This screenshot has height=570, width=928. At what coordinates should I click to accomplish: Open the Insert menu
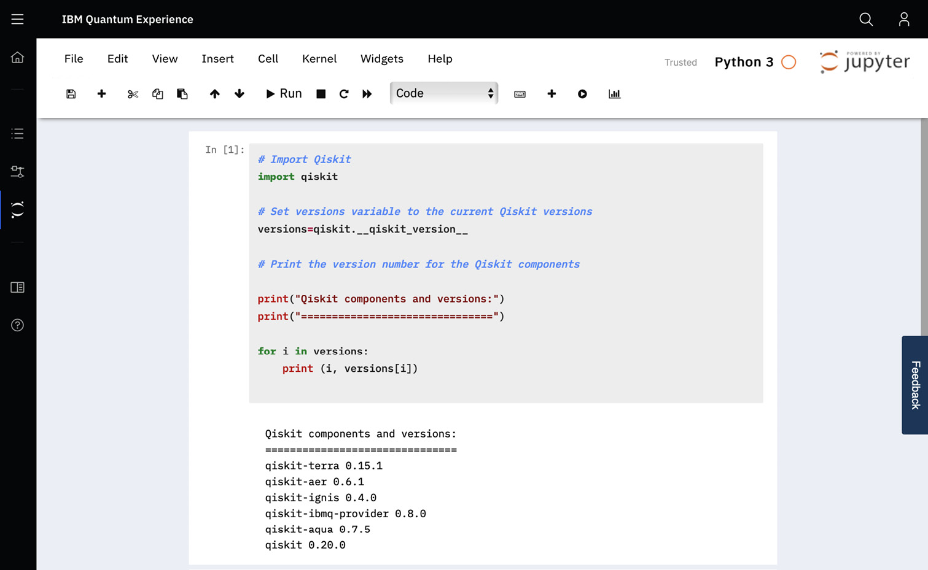coord(217,59)
